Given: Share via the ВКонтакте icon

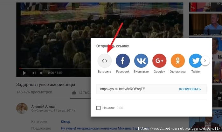Looking at the screenshot, I should 141,61.
